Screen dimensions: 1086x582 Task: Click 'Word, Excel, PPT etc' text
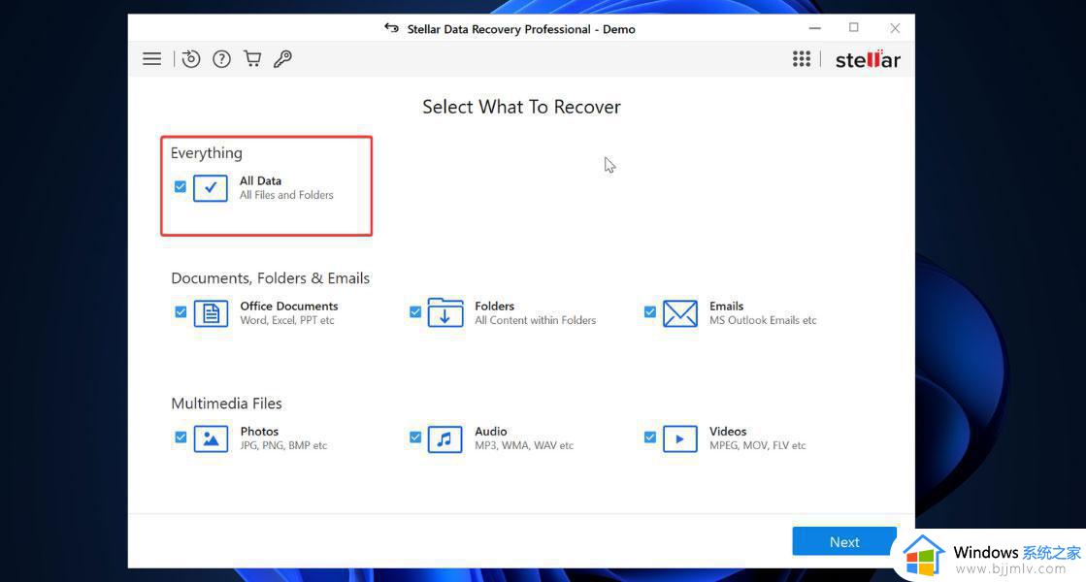tap(287, 320)
